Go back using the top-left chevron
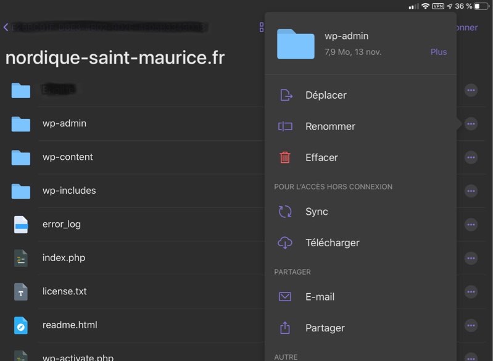 [x=6, y=27]
